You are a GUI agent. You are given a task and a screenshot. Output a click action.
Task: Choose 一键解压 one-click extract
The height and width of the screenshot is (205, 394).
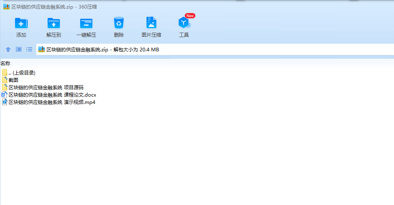[x=86, y=23]
